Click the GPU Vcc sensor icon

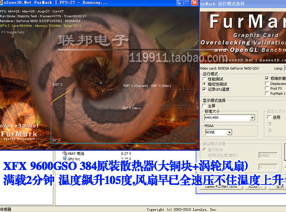[64, 159]
